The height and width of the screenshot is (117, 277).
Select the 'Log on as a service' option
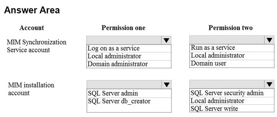pos(129,48)
